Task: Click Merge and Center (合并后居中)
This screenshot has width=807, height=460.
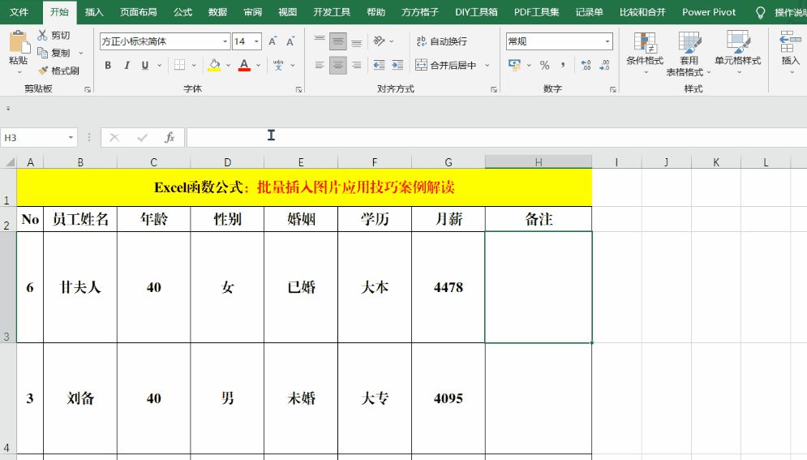Action: click(x=446, y=65)
